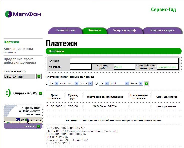Click the green email subscribe arrow button
Viewport: 184px width, 148px height.
pyautogui.click(x=39, y=76)
